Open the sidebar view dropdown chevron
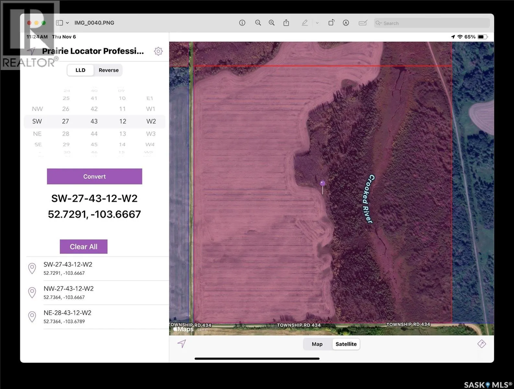The image size is (514, 389). point(67,23)
